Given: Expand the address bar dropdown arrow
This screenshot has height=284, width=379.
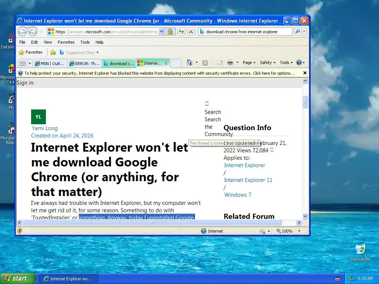Looking at the screenshot, I should 162,32.
